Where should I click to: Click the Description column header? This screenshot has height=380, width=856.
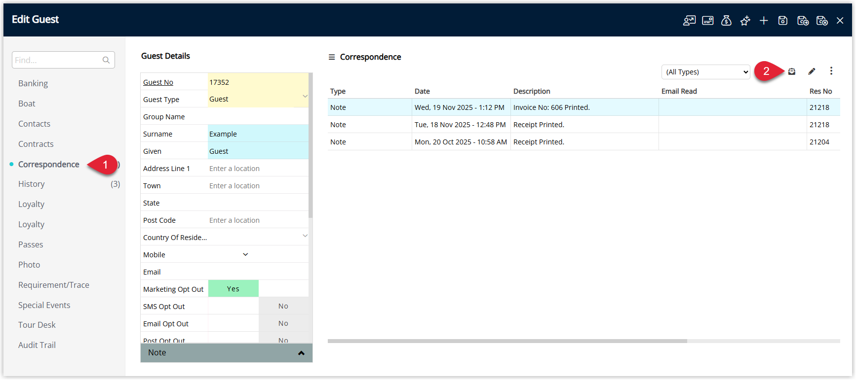(x=532, y=91)
